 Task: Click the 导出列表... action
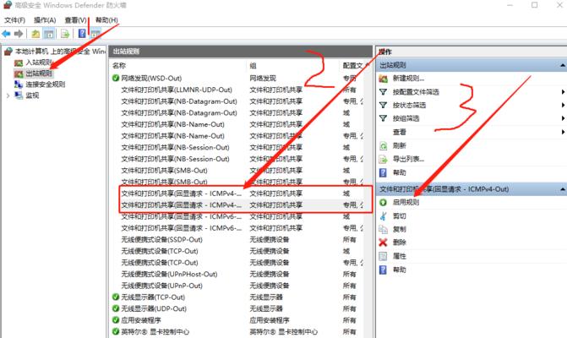pos(409,159)
